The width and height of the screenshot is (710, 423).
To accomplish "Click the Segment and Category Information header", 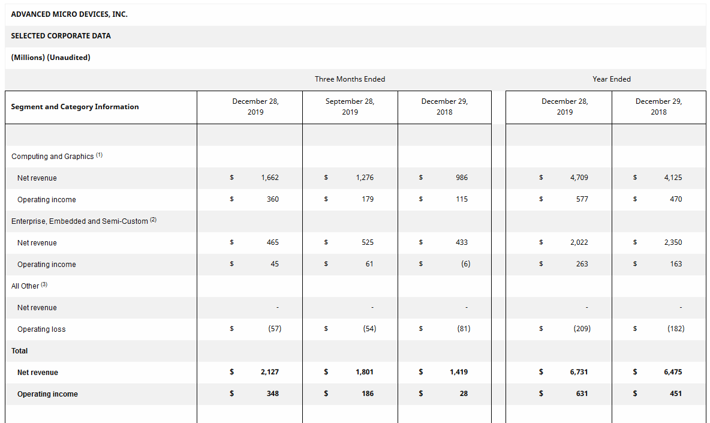I will coord(75,107).
